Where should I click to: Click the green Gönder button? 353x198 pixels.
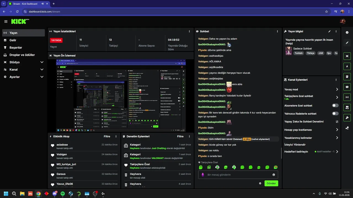[x=271, y=183]
